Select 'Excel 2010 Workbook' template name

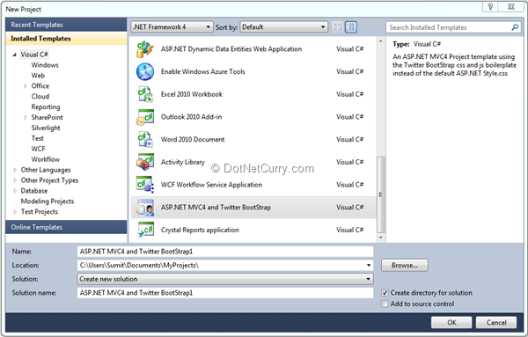tap(192, 94)
